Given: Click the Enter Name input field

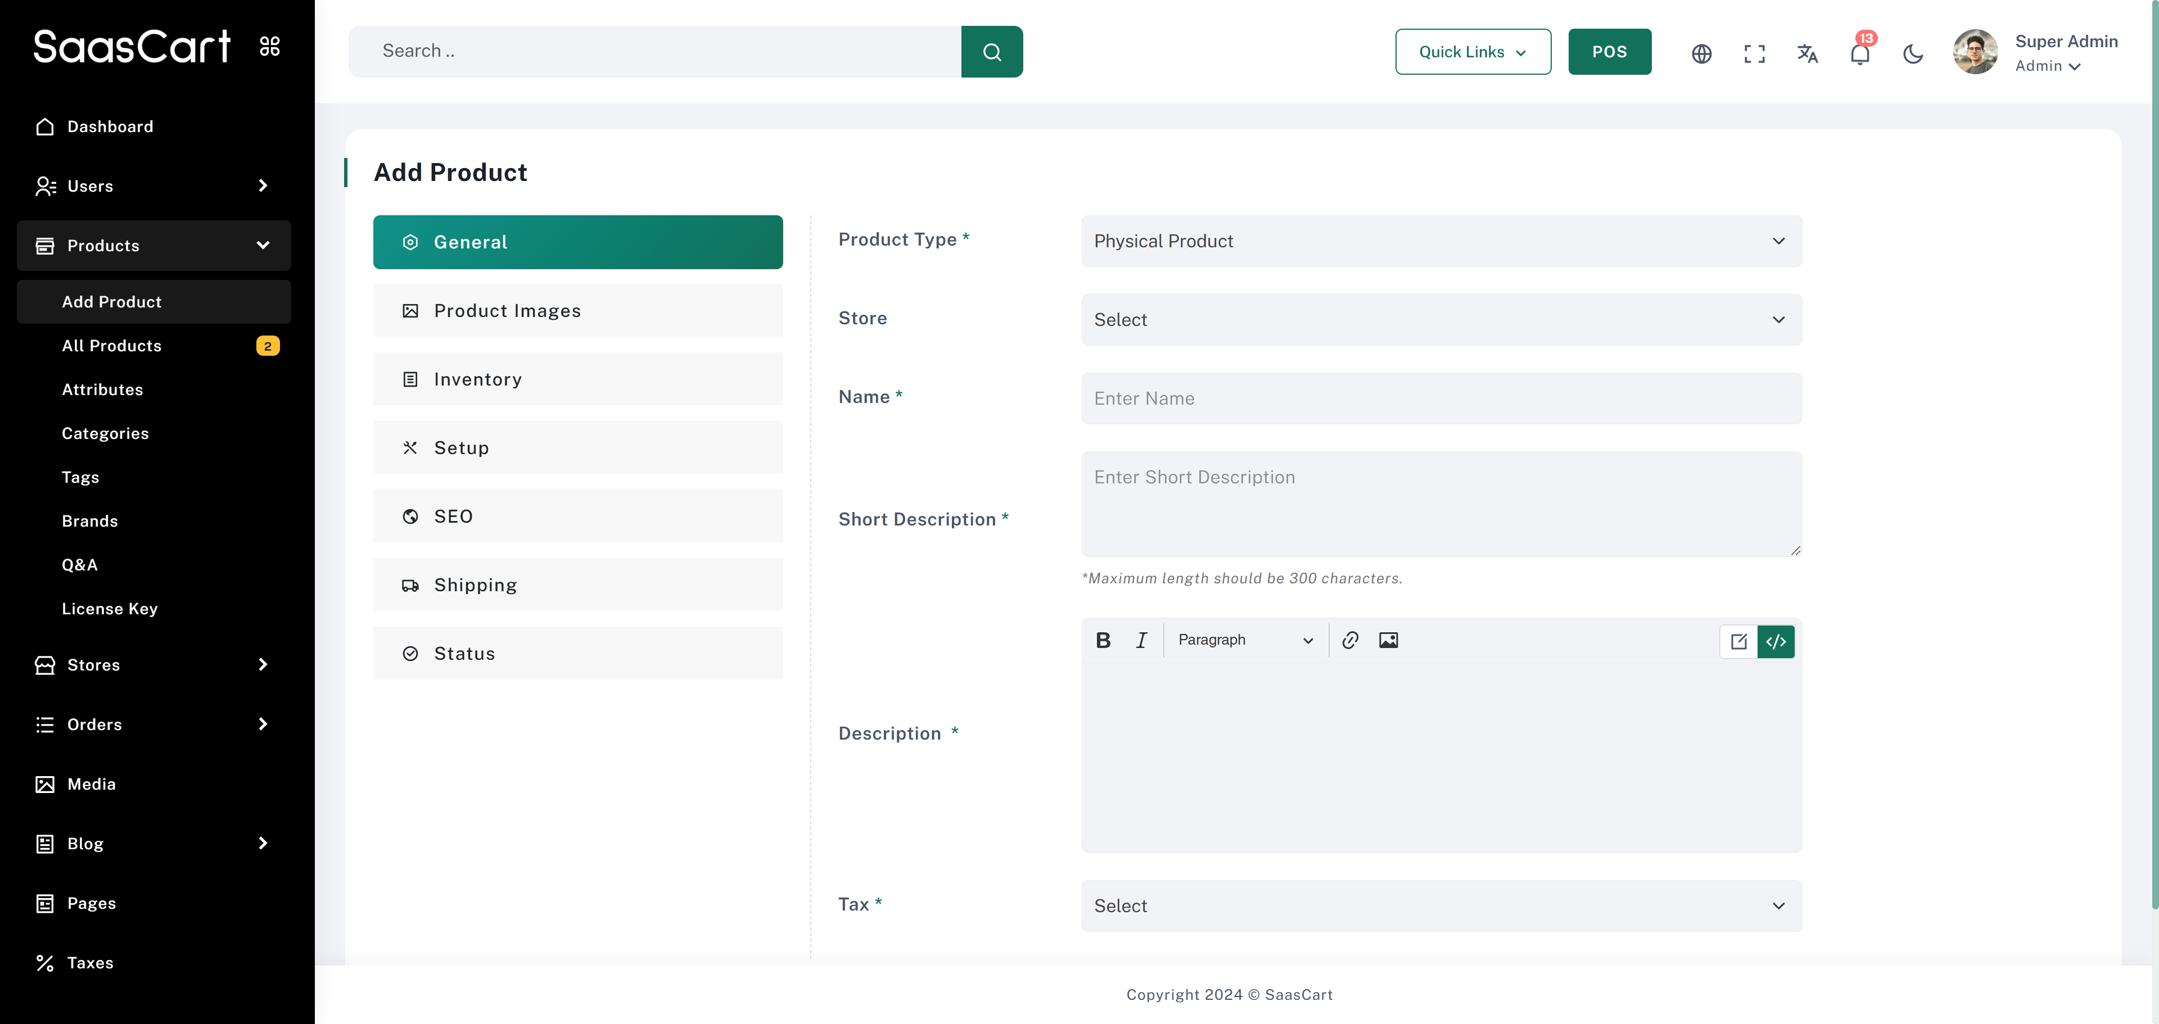Looking at the screenshot, I should (x=1440, y=399).
